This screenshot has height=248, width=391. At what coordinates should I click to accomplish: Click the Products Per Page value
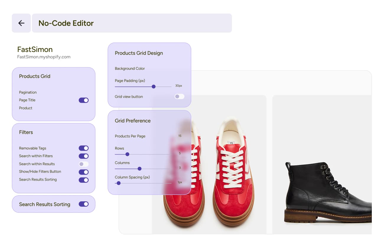(180, 136)
